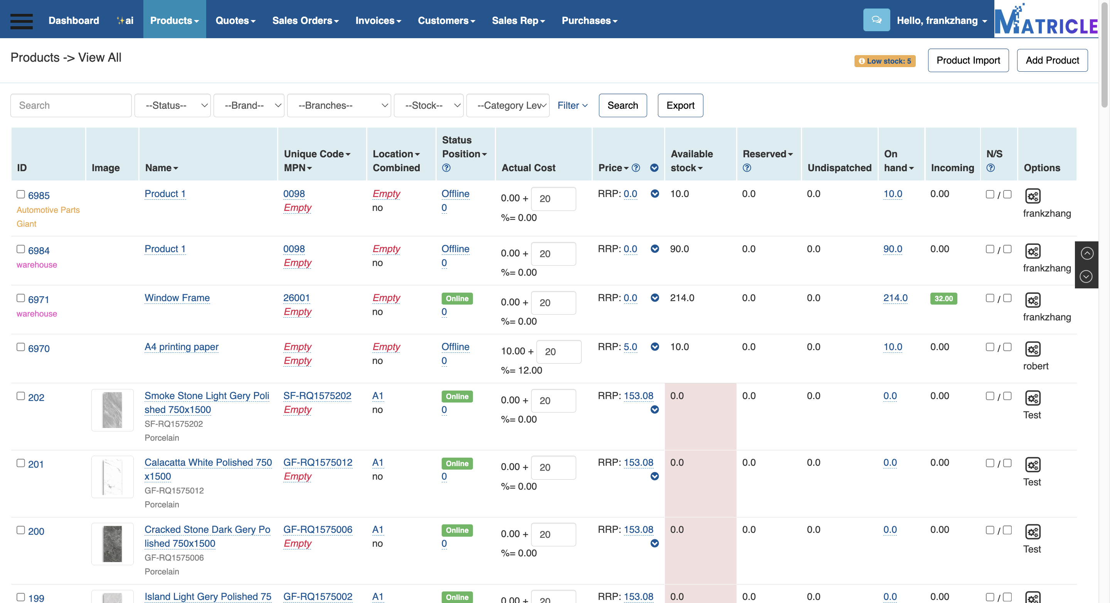Open the Category Level dropdown
The height and width of the screenshot is (603, 1110).
coord(508,105)
